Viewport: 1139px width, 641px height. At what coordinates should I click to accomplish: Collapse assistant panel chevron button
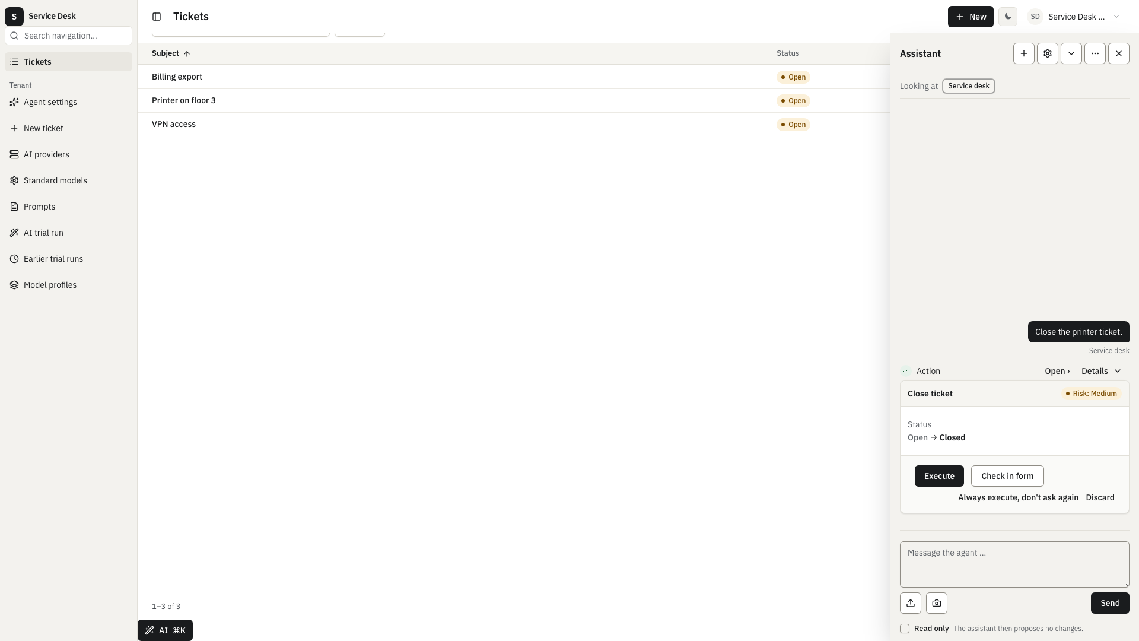pos(1071,53)
